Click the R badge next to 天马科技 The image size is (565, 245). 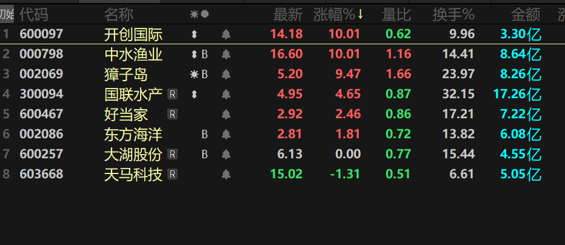point(172,175)
